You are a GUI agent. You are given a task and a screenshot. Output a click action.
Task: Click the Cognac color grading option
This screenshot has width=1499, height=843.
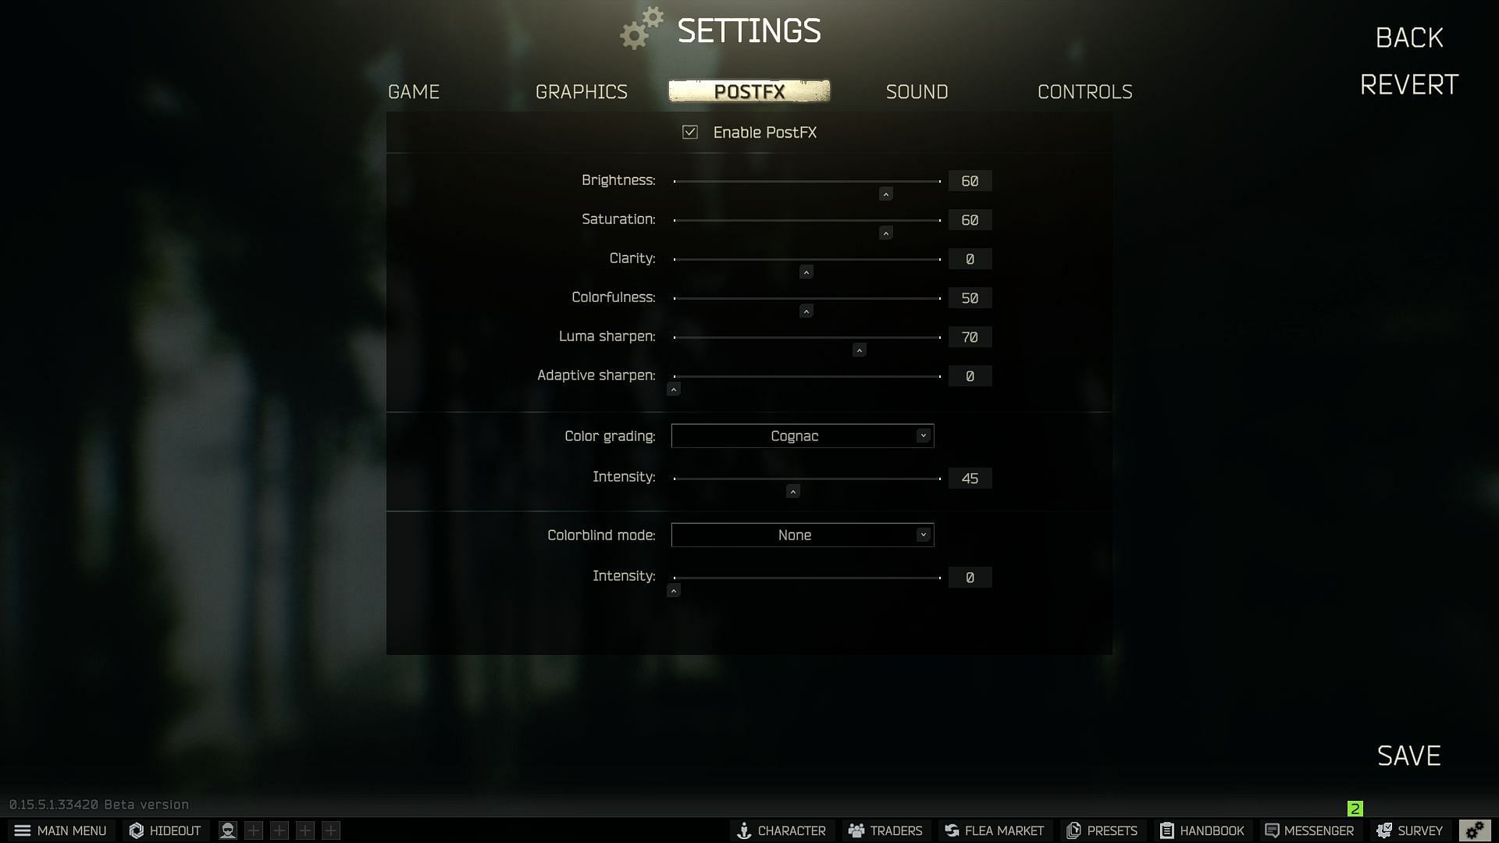pos(802,436)
